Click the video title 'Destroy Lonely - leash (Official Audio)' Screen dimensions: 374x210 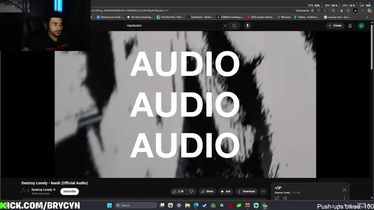click(55, 183)
